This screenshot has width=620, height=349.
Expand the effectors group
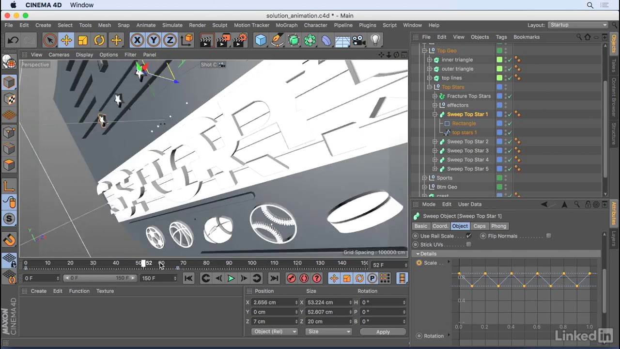(x=435, y=105)
